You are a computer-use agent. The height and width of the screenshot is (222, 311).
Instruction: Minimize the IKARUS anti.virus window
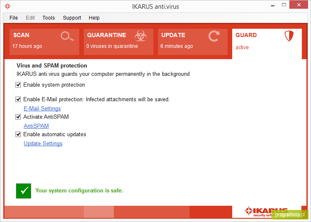pyautogui.click(x=273, y=5)
